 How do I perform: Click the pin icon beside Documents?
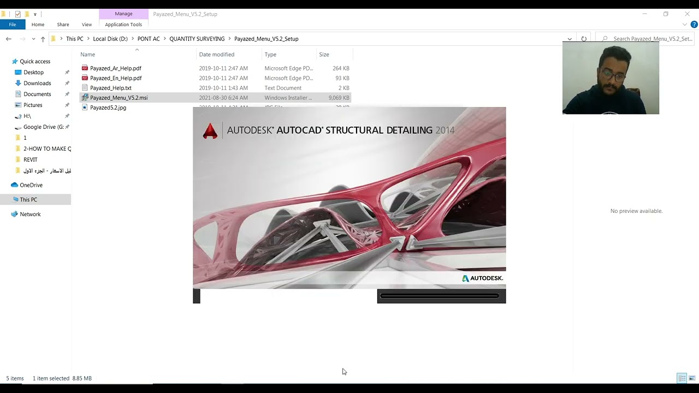tap(67, 94)
